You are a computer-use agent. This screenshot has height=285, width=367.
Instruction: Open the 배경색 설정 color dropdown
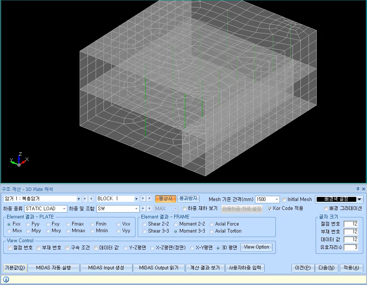click(x=359, y=199)
